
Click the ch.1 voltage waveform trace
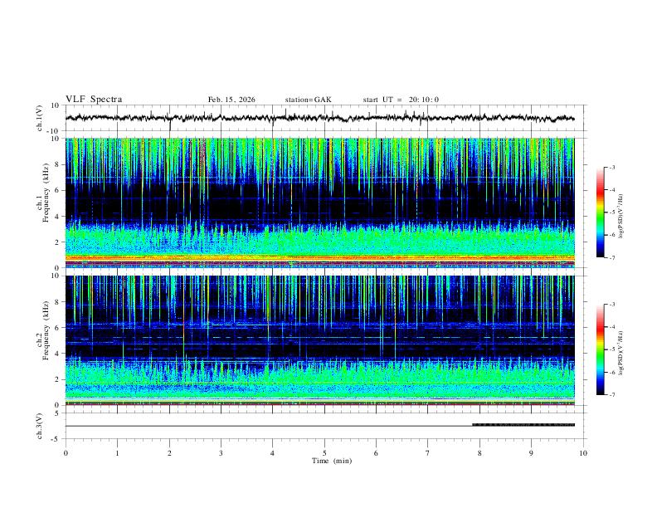[319, 118]
